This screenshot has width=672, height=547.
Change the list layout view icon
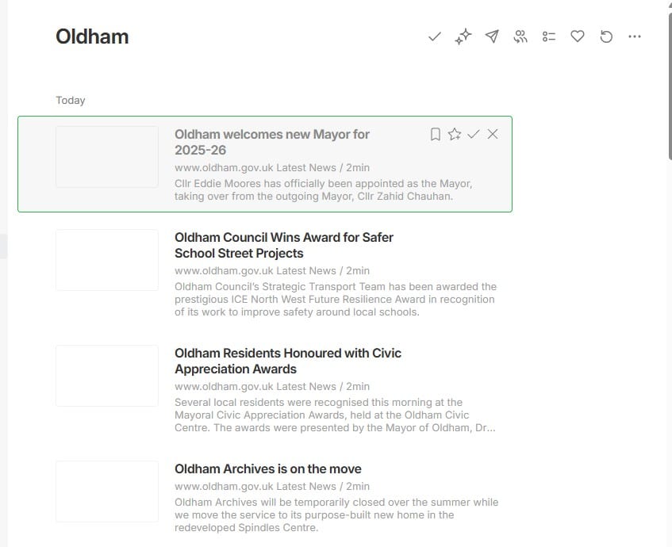coord(549,36)
